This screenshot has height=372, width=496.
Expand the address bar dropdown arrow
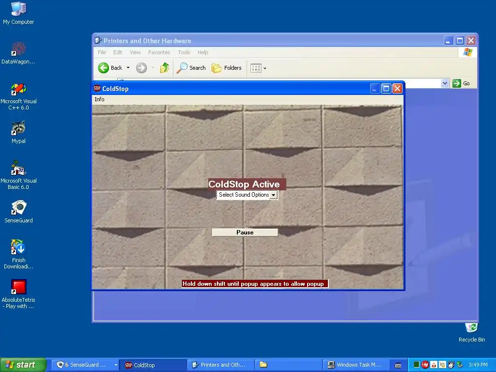(x=445, y=83)
